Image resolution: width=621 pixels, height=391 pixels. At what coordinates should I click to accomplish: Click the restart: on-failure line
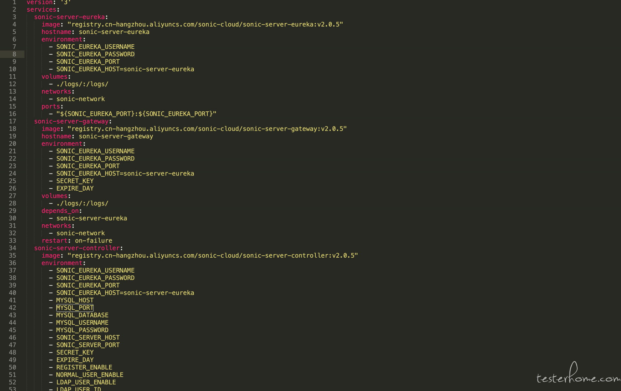77,241
